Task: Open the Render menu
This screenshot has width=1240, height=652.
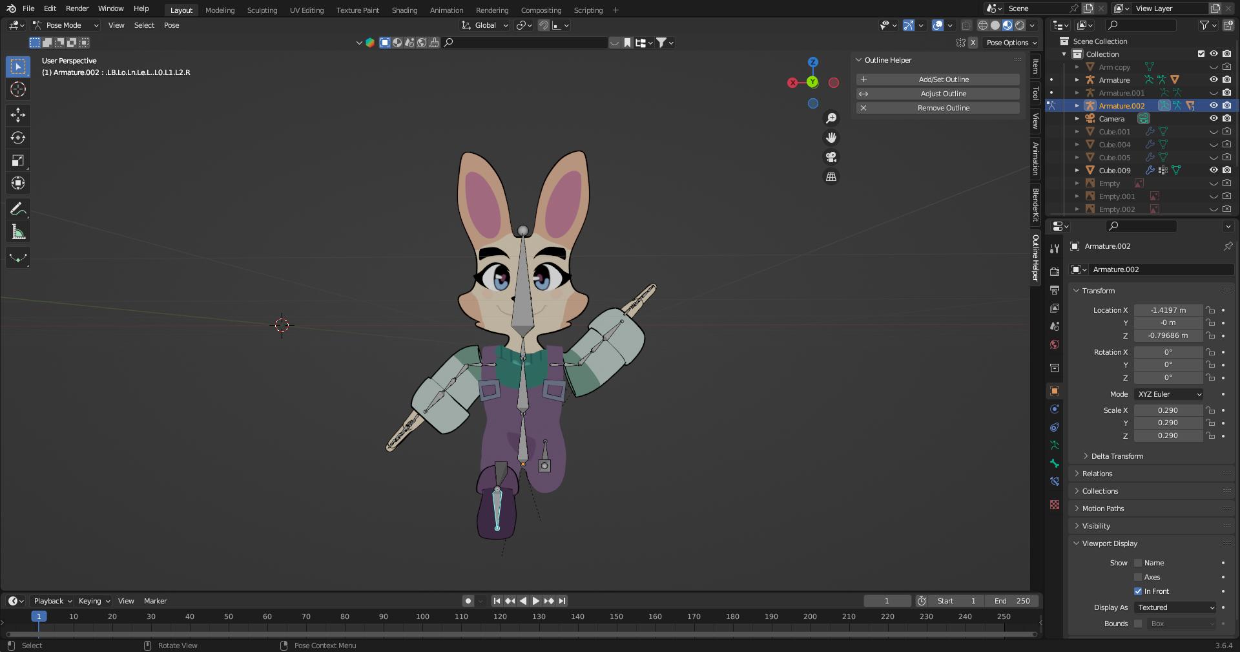Action: coord(77,8)
